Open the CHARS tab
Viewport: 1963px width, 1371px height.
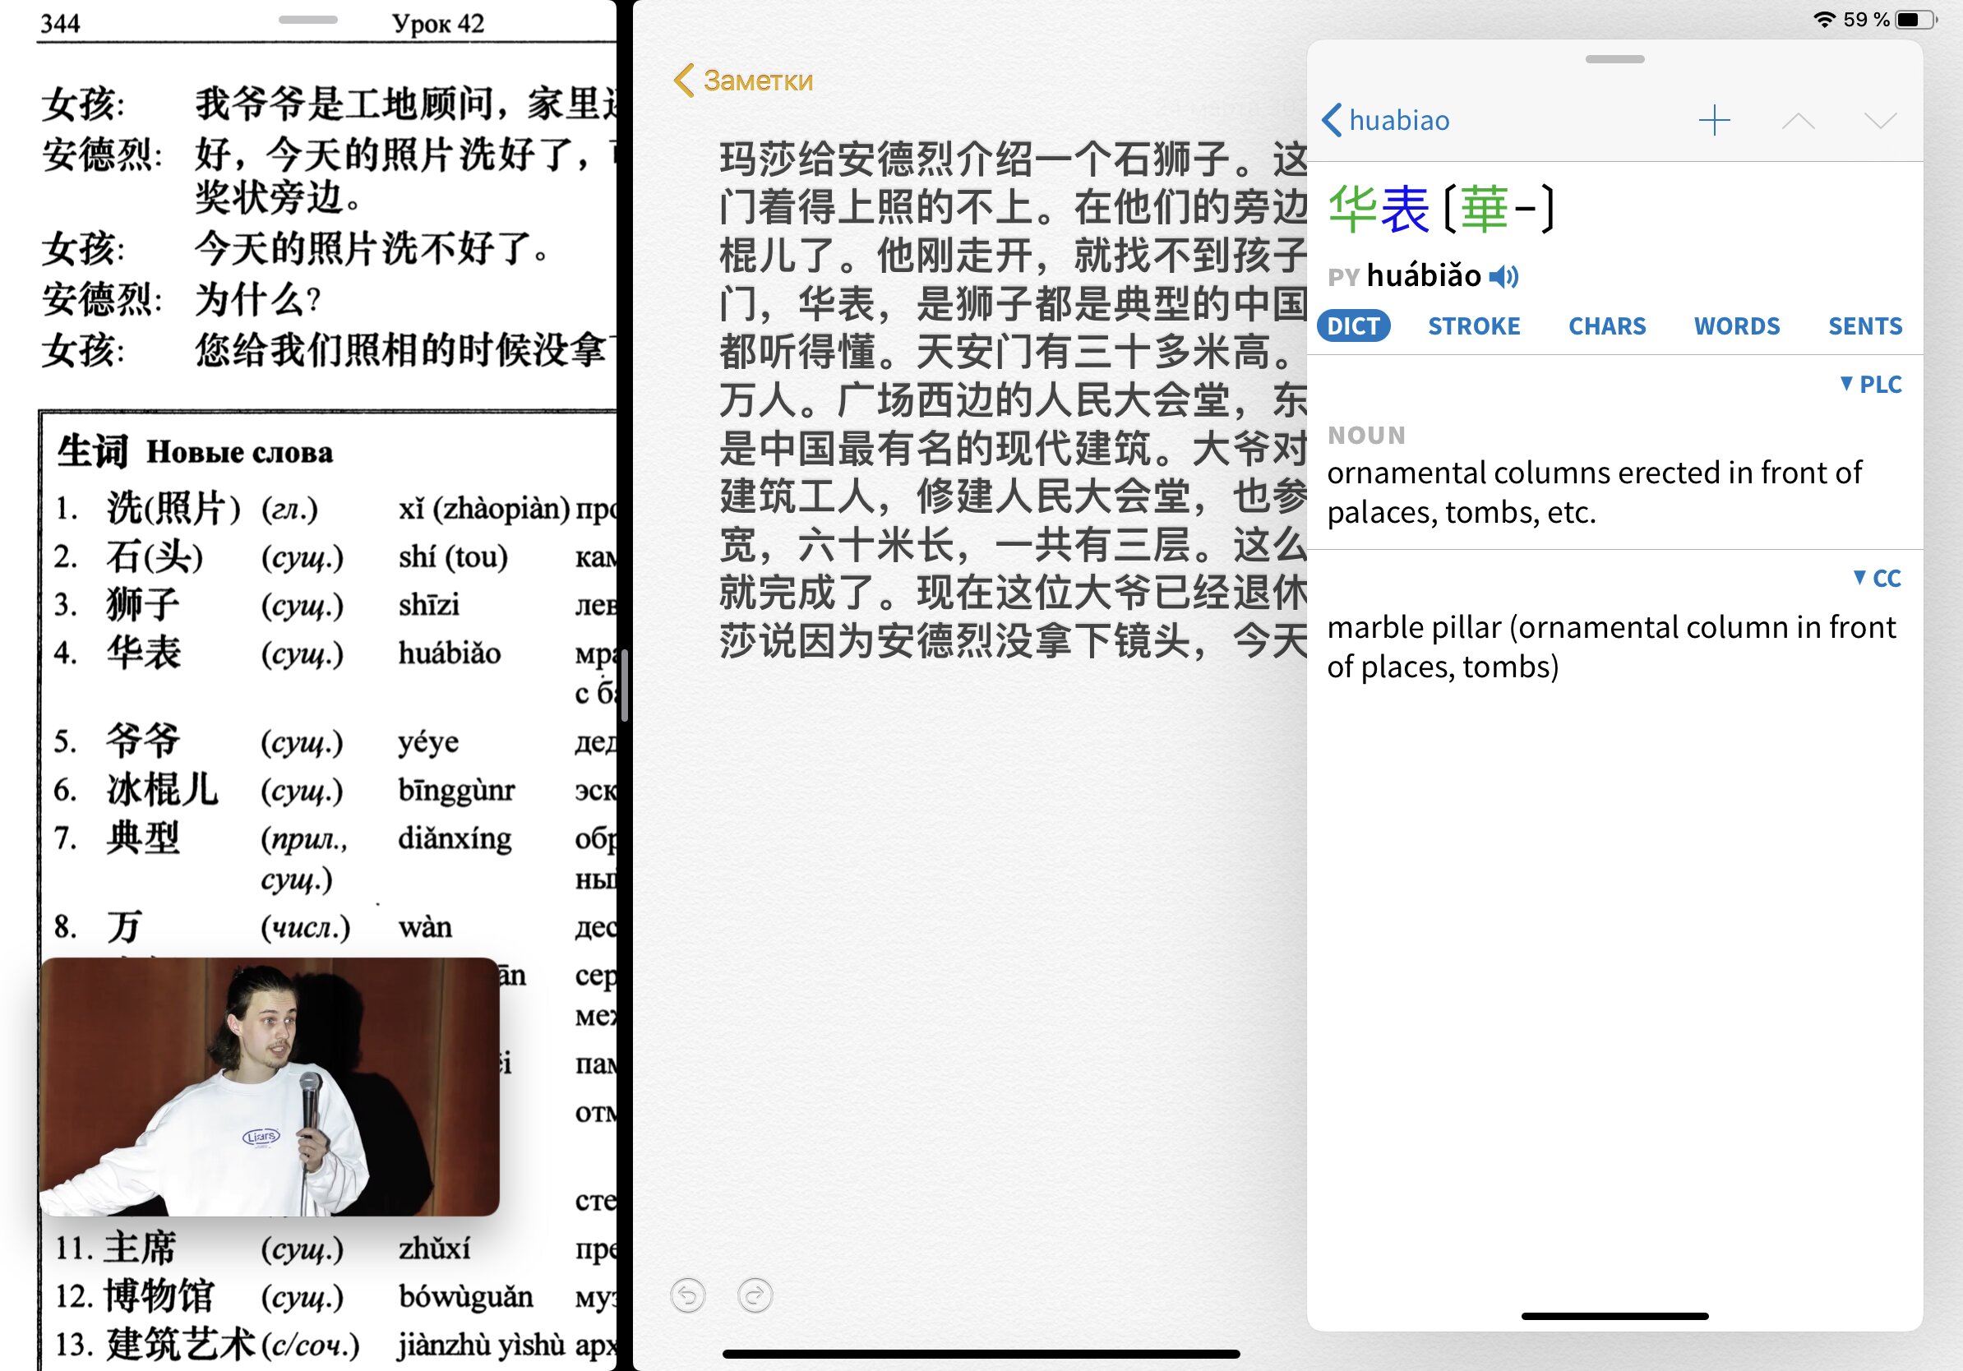pyautogui.click(x=1606, y=325)
